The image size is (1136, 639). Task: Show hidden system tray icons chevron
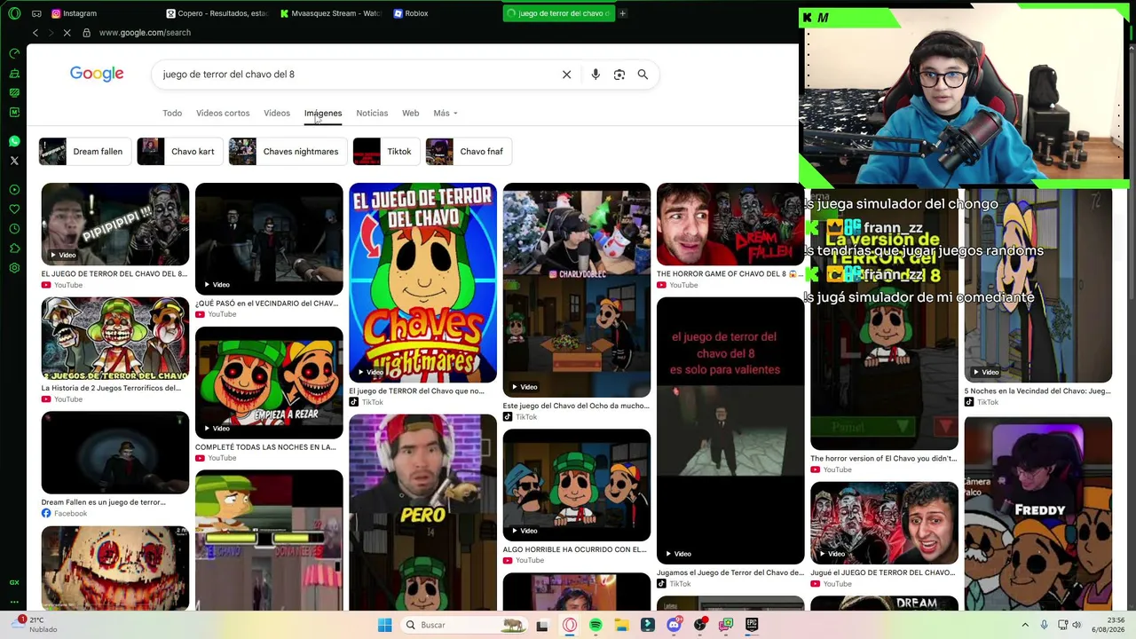click(1025, 625)
